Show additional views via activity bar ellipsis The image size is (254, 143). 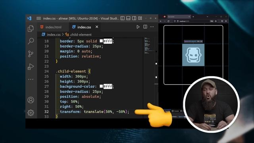(31, 79)
